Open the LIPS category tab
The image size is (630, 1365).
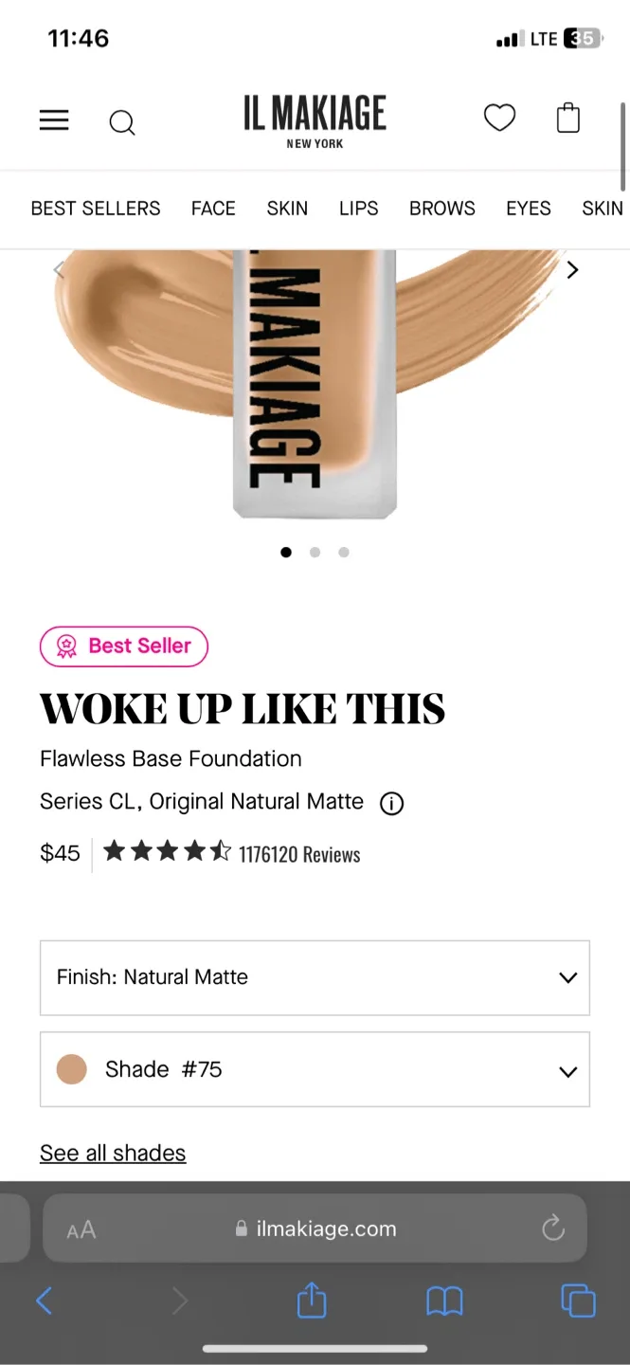(x=358, y=209)
